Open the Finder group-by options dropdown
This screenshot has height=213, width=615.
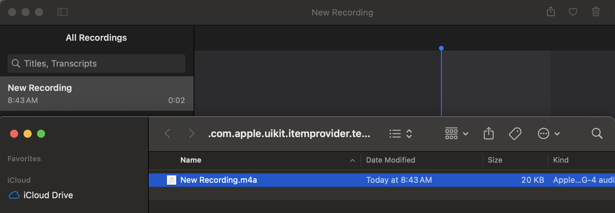[457, 134]
